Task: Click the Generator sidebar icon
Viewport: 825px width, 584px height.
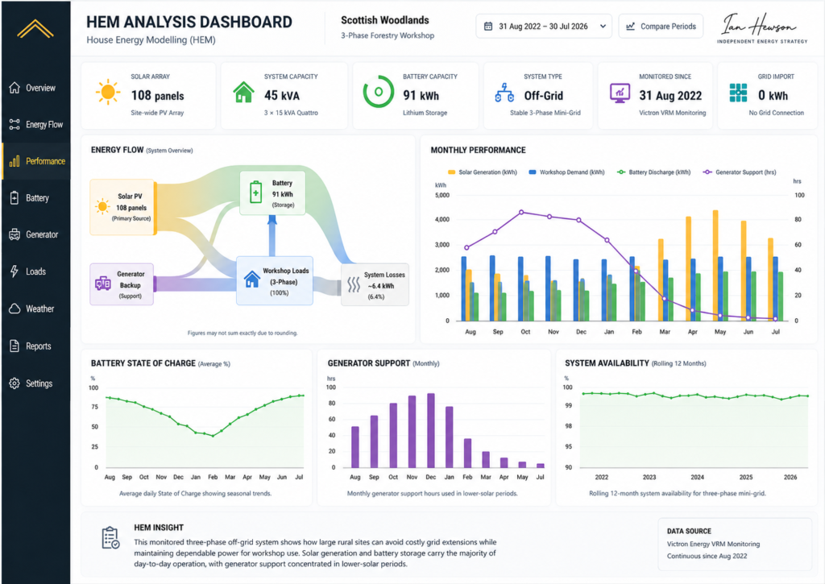Action: point(15,234)
